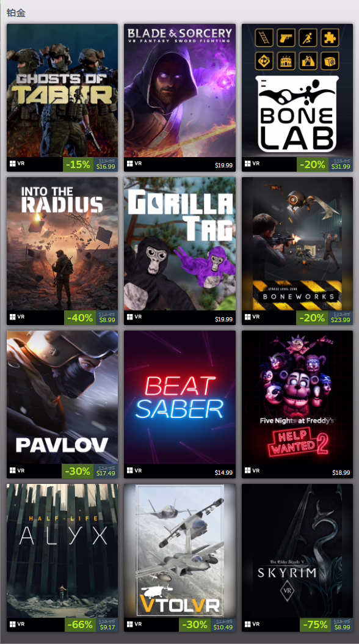Open the Boneworks game capsule
Screen dimensions: 359x644
297,244
